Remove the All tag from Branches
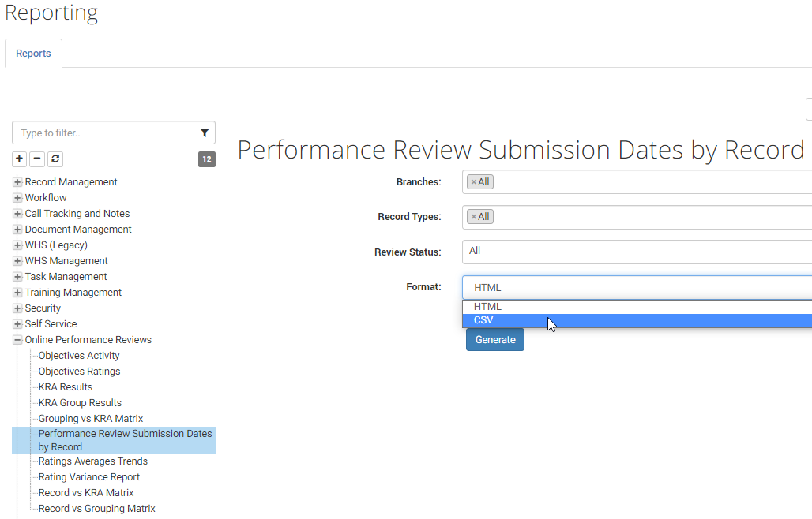 pos(473,182)
